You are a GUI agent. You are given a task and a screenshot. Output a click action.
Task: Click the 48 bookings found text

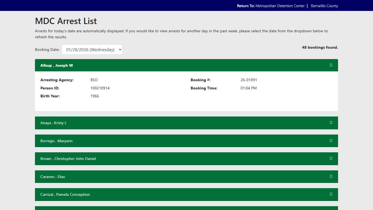pyautogui.click(x=320, y=47)
